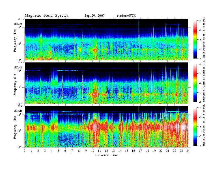Image resolution: width=224 pixels, height=173 pixels.
Task: Click the '-6' value on dD/dt color bar
Action: pos(200,83)
